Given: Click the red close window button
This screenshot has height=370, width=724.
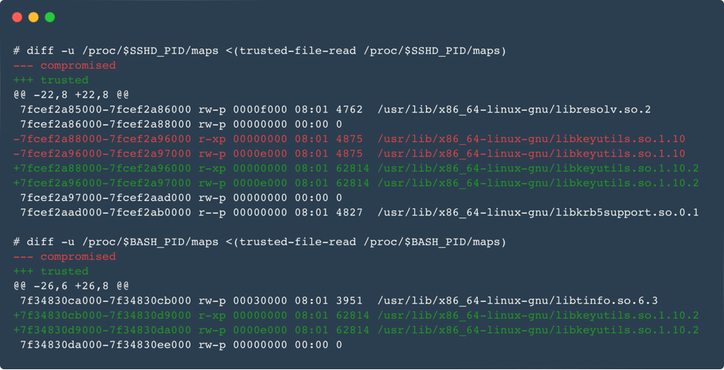Looking at the screenshot, I should tap(17, 17).
